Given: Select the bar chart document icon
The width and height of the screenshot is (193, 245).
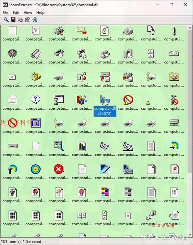Looking at the screenshot, I should (82, 146).
